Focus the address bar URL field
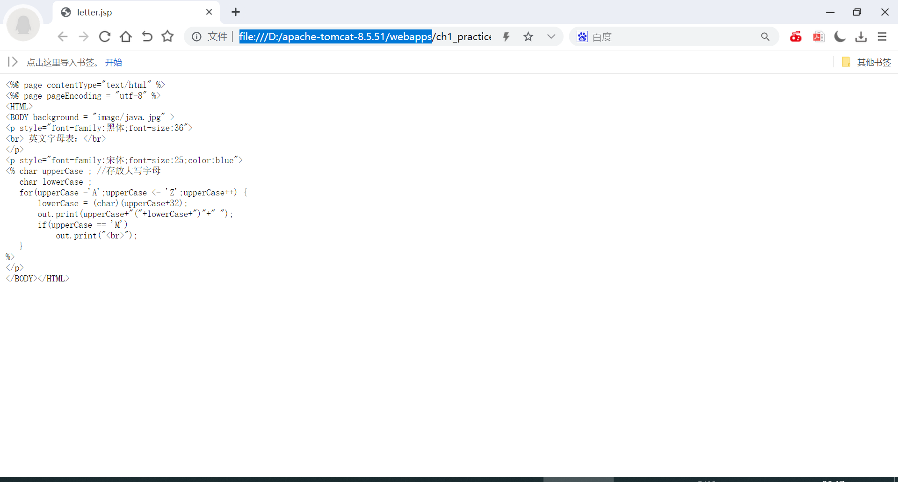Viewport: 898px width, 482px height. point(365,36)
